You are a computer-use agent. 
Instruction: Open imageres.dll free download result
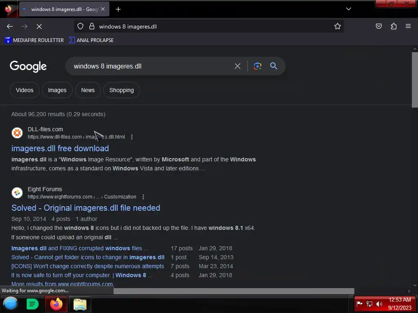click(60, 148)
